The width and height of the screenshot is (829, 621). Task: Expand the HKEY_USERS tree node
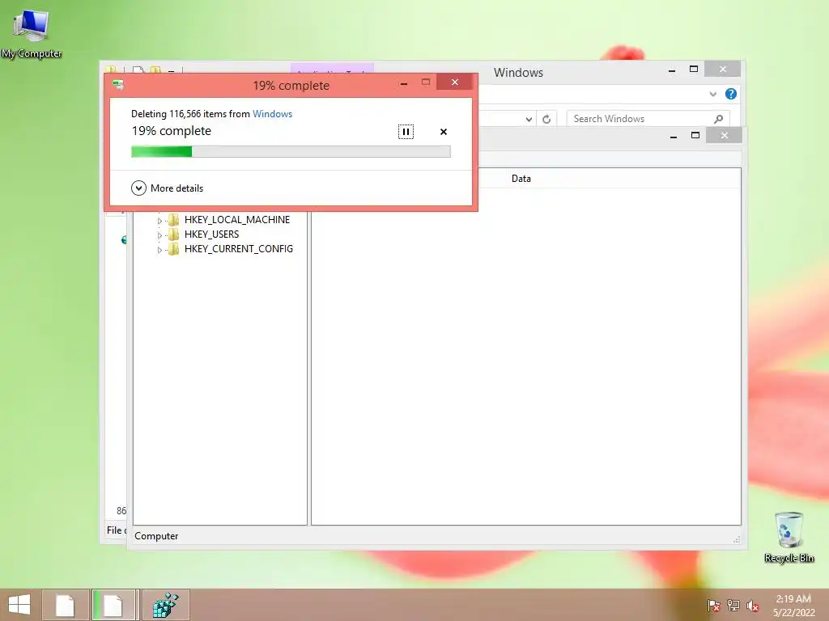tap(159, 235)
